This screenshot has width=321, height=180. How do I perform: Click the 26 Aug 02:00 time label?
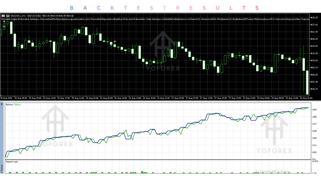point(92,98)
